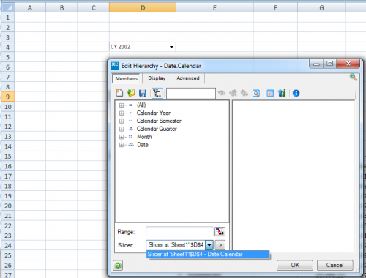This screenshot has width=366, height=278.
Task: Click the blue window with orange dot icon
Action: (x=270, y=93)
